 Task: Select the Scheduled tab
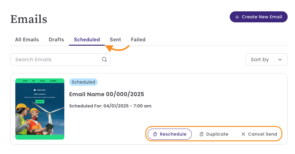pyautogui.click(x=87, y=39)
